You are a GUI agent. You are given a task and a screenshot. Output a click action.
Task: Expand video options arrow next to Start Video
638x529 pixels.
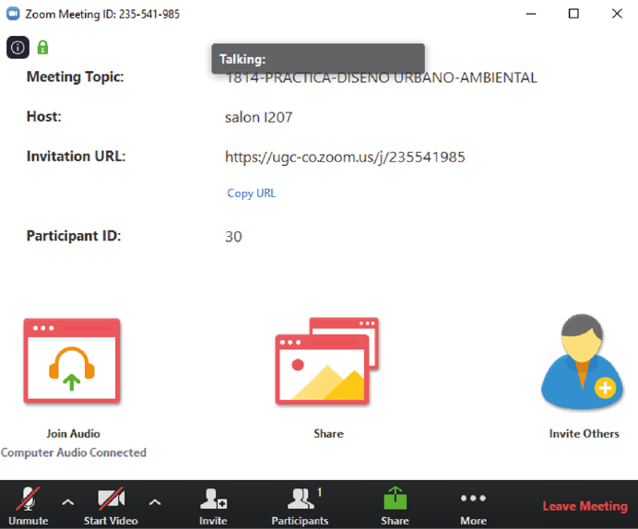point(155,502)
